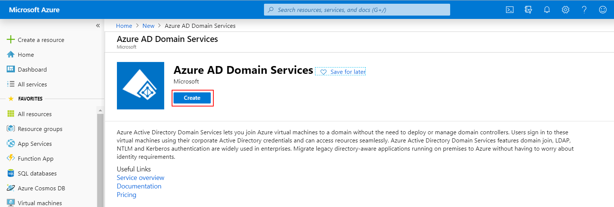
Task: Open App Services from favorites
Action: coord(35,144)
